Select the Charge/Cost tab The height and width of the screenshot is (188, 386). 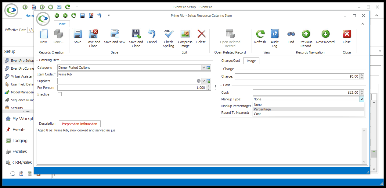coord(231,61)
